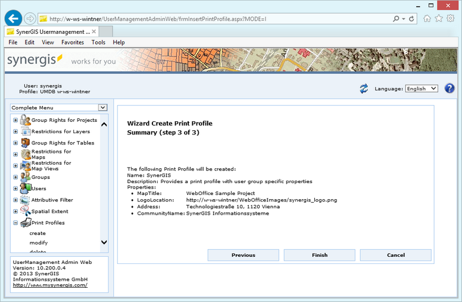
Task: Collapse the Print Profiles node
Action: (x=15, y=223)
